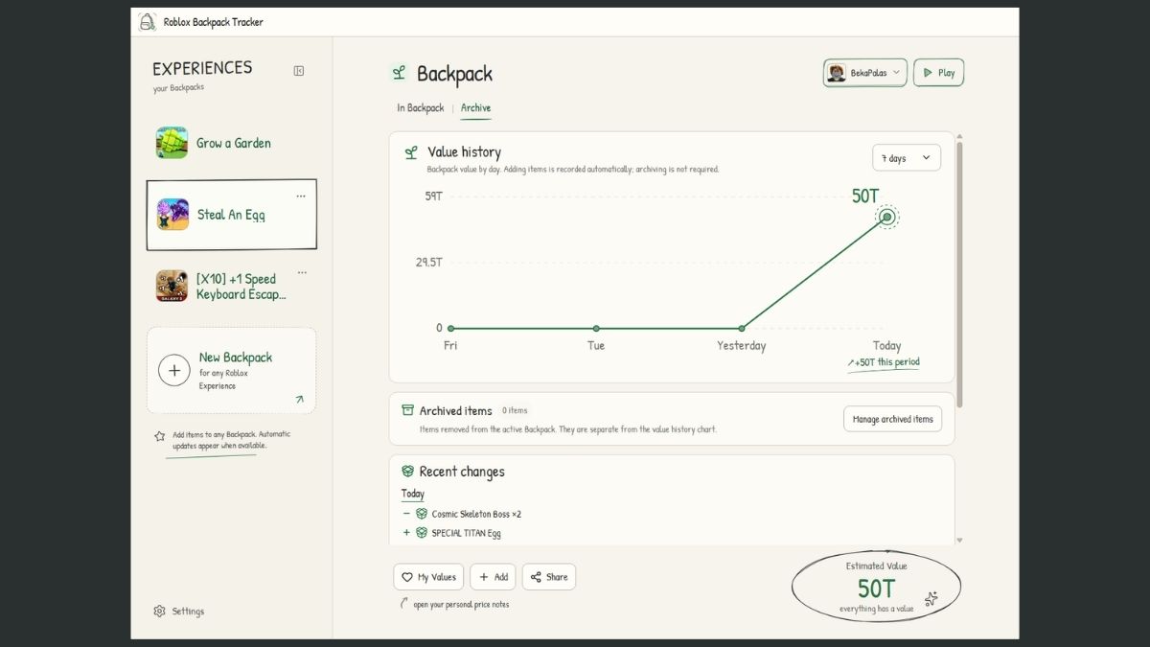Click the sparkle icon beside Estimated Value
The image size is (1150, 647).
coord(931,599)
